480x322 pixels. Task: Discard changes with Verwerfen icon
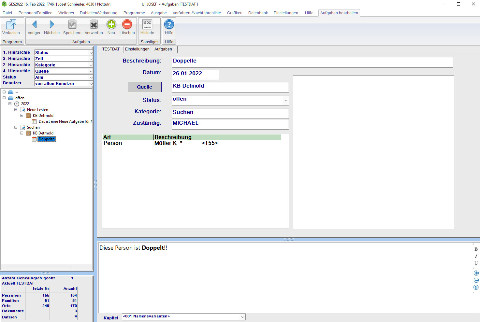[94, 24]
